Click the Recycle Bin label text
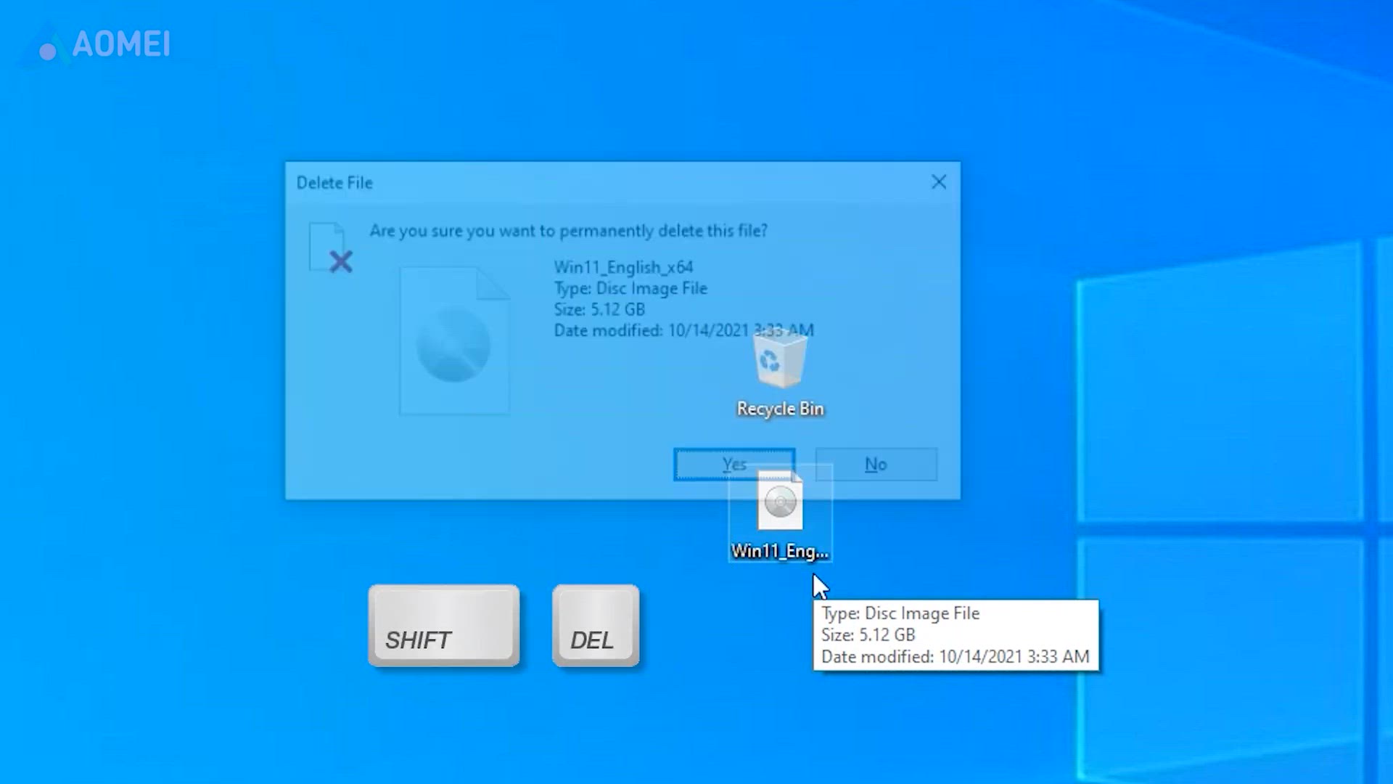This screenshot has width=1393, height=784. [x=780, y=409]
